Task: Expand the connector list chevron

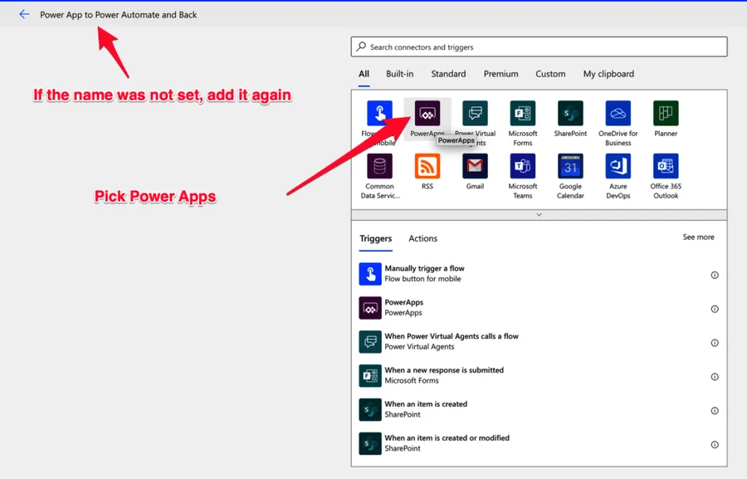Action: [539, 214]
